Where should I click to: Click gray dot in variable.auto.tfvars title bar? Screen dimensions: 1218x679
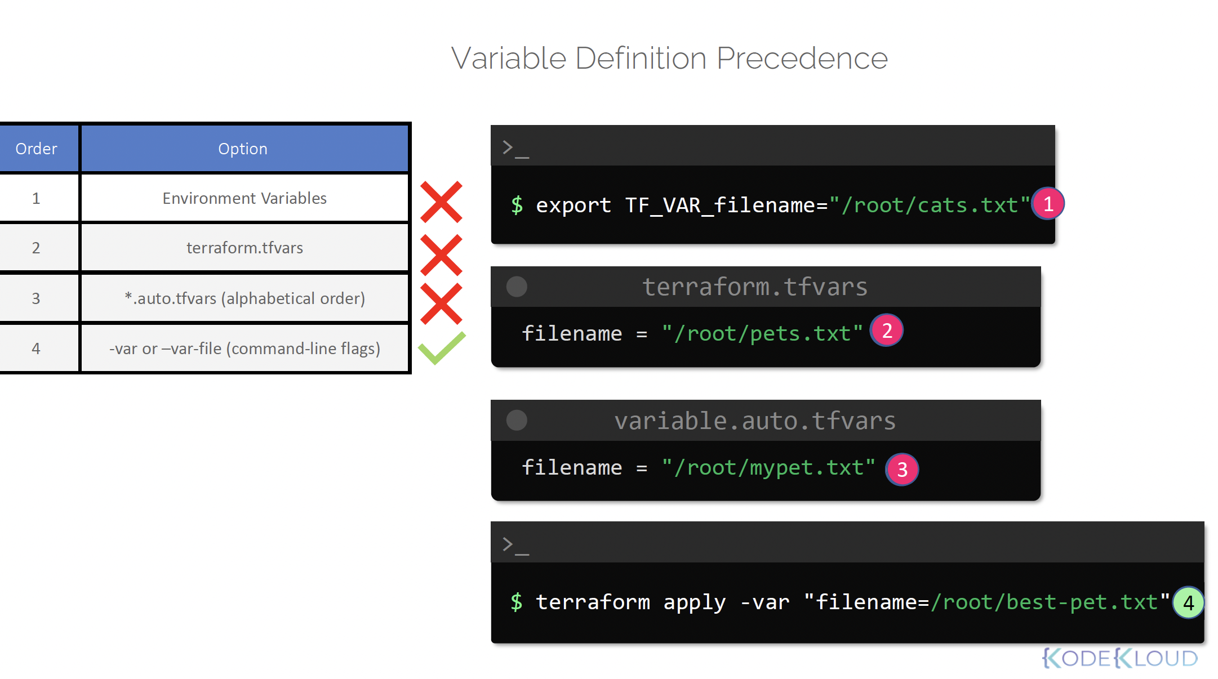[517, 420]
